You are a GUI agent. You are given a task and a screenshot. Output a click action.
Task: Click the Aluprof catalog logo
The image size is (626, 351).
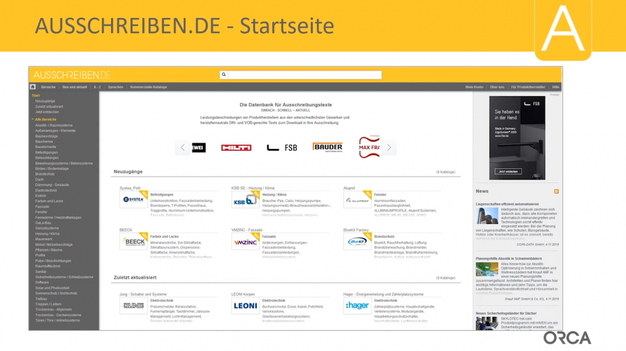pos(357,199)
